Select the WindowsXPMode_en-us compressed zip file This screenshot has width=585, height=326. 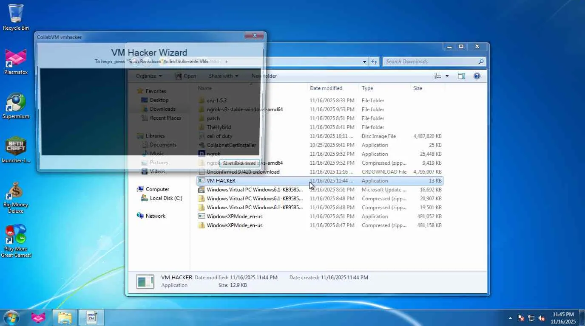pyautogui.click(x=320, y=225)
